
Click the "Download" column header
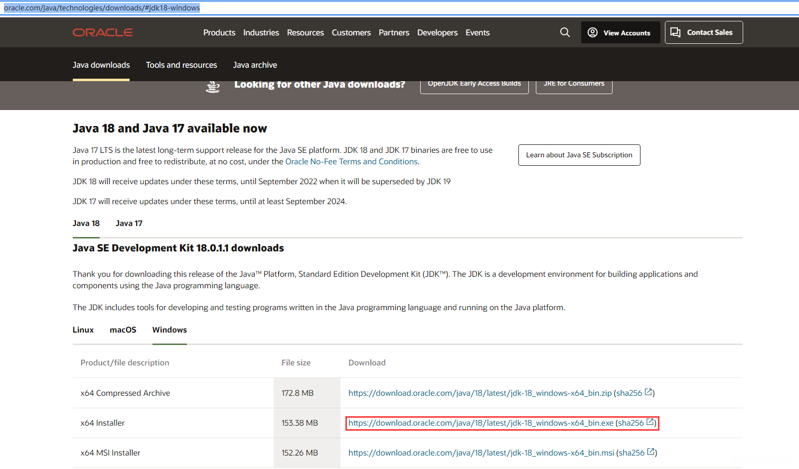367,362
